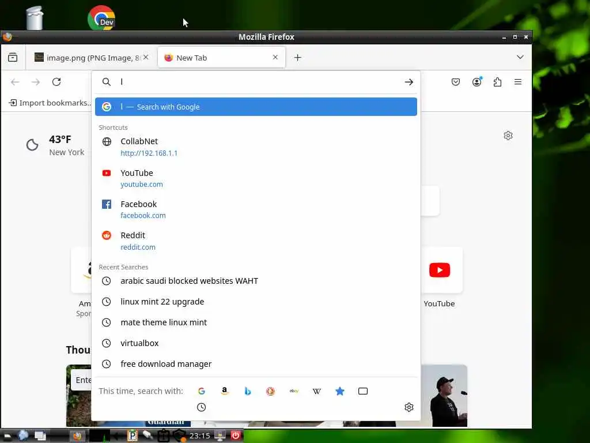
Task: Select recent search 'free download manager'
Action: (256, 364)
